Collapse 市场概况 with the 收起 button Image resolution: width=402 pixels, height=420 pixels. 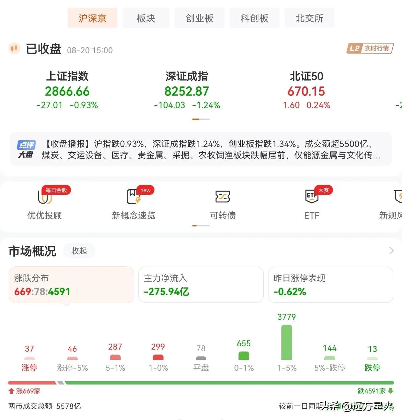pyautogui.click(x=79, y=251)
